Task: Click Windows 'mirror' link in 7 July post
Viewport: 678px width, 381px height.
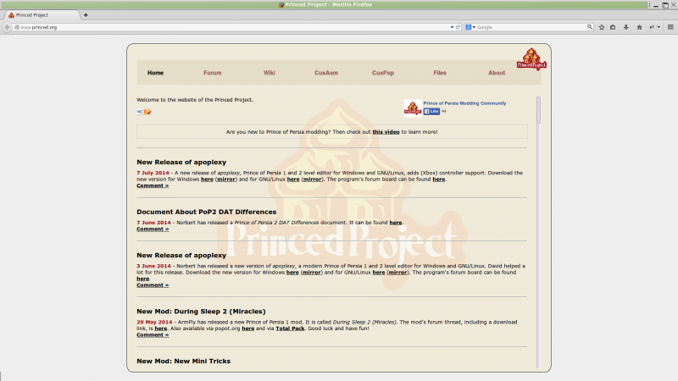Action: (x=225, y=179)
